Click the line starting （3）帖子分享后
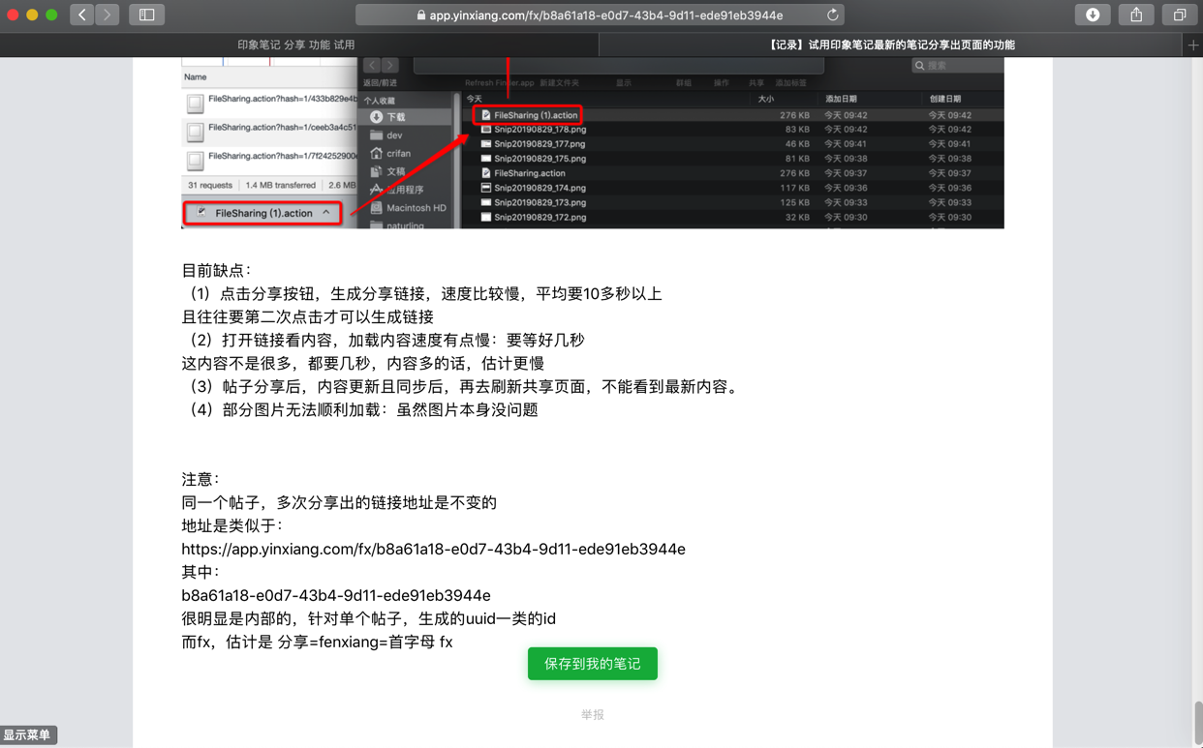 click(463, 386)
